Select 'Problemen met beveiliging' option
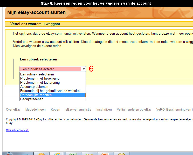The width and height of the screenshot is (193, 155). pos(53,79)
